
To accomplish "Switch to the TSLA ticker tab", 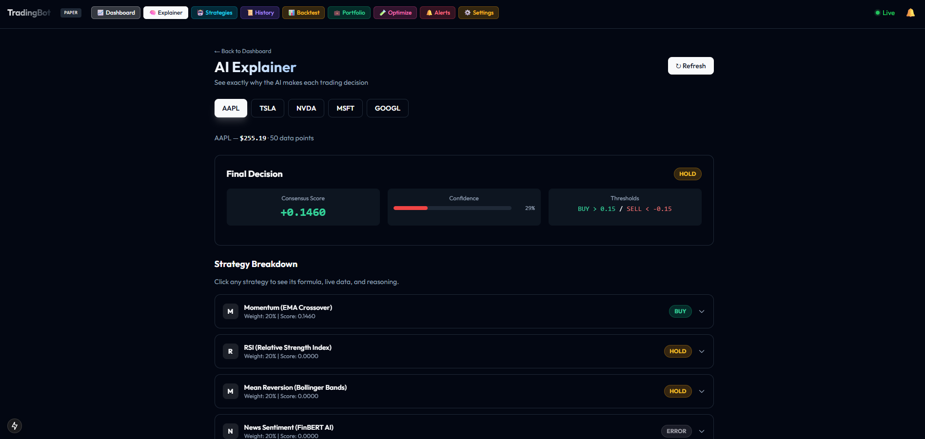I will 267,108.
